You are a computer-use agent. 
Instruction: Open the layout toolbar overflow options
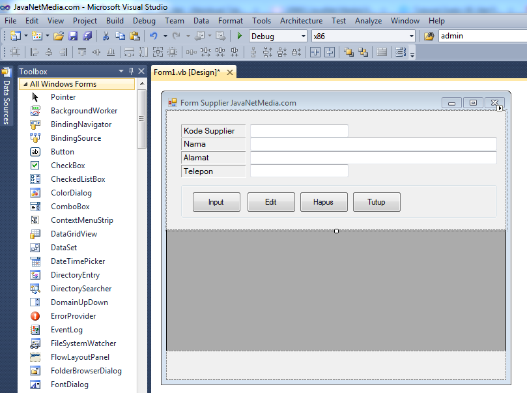click(412, 54)
